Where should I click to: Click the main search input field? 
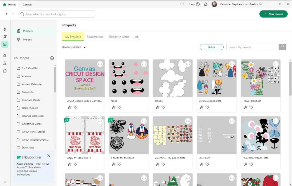57,14
